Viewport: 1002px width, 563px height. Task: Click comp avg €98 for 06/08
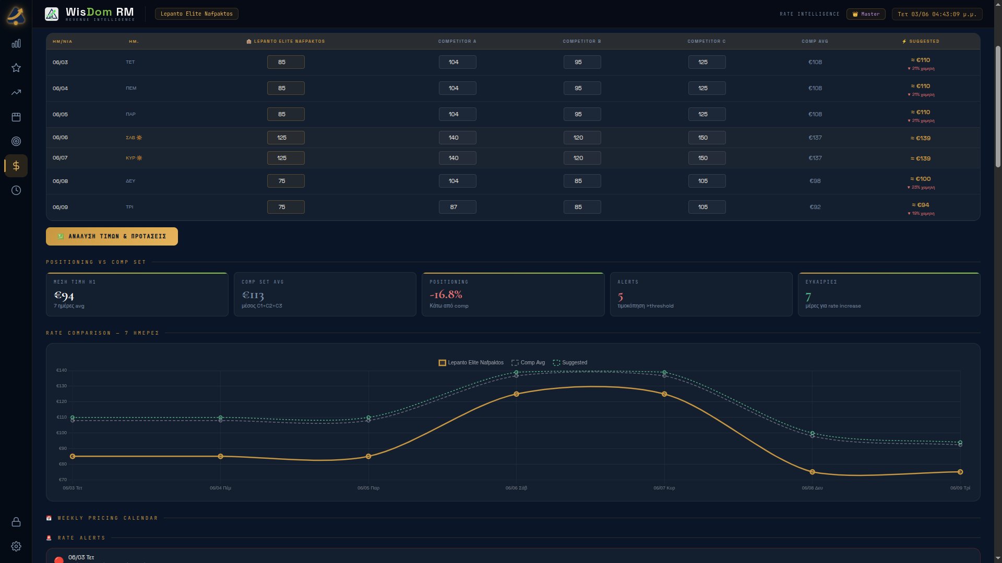815,181
